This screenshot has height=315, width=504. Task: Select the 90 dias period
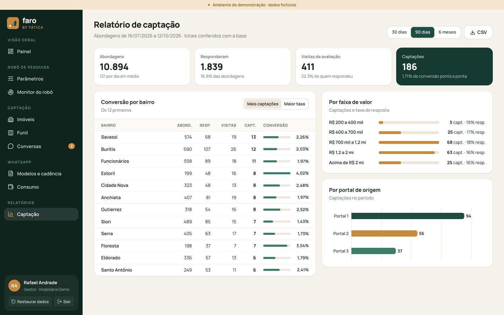tap(422, 32)
